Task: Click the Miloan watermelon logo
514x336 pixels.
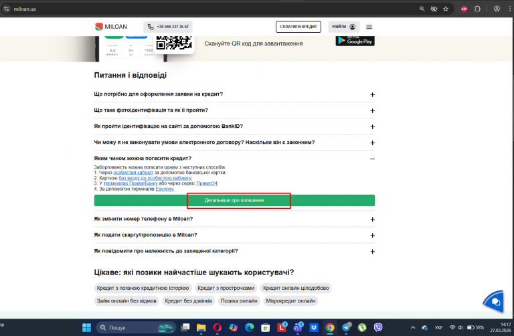Action: (111, 27)
